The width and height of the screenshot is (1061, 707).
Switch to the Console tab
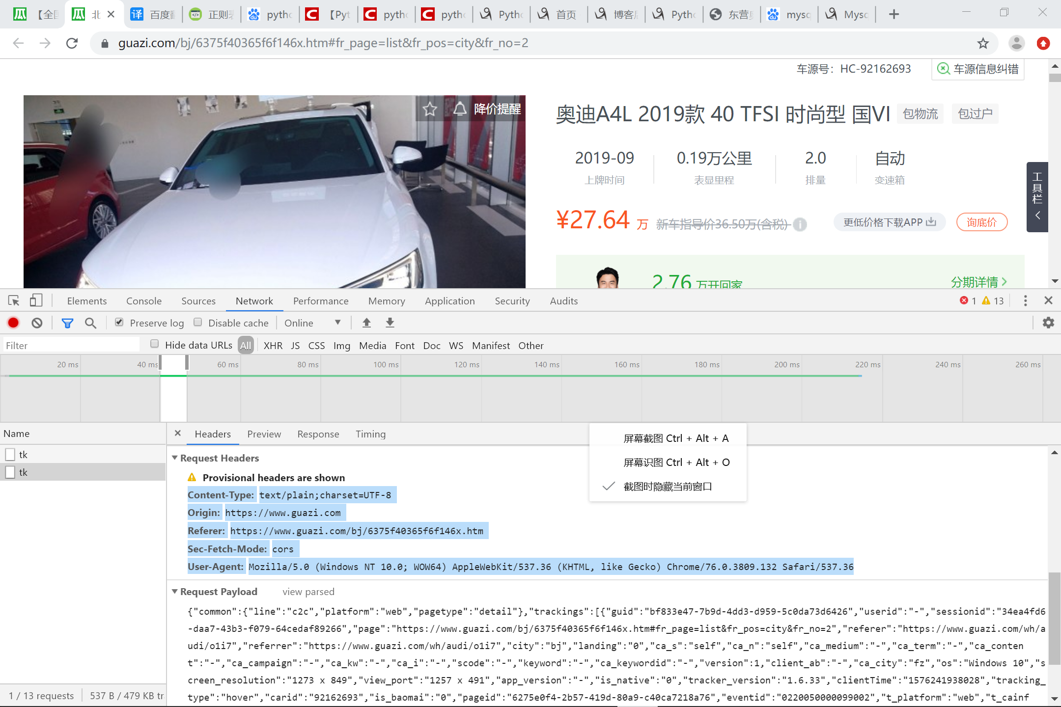(143, 301)
